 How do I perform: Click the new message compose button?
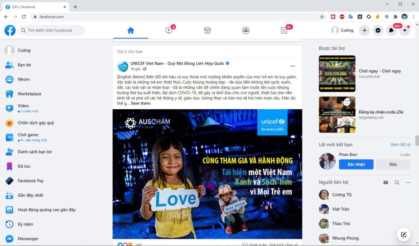403,235
